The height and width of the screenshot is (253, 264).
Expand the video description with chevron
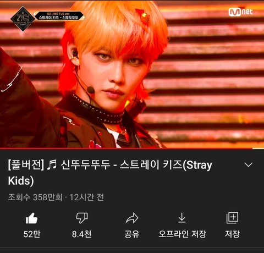(249, 164)
